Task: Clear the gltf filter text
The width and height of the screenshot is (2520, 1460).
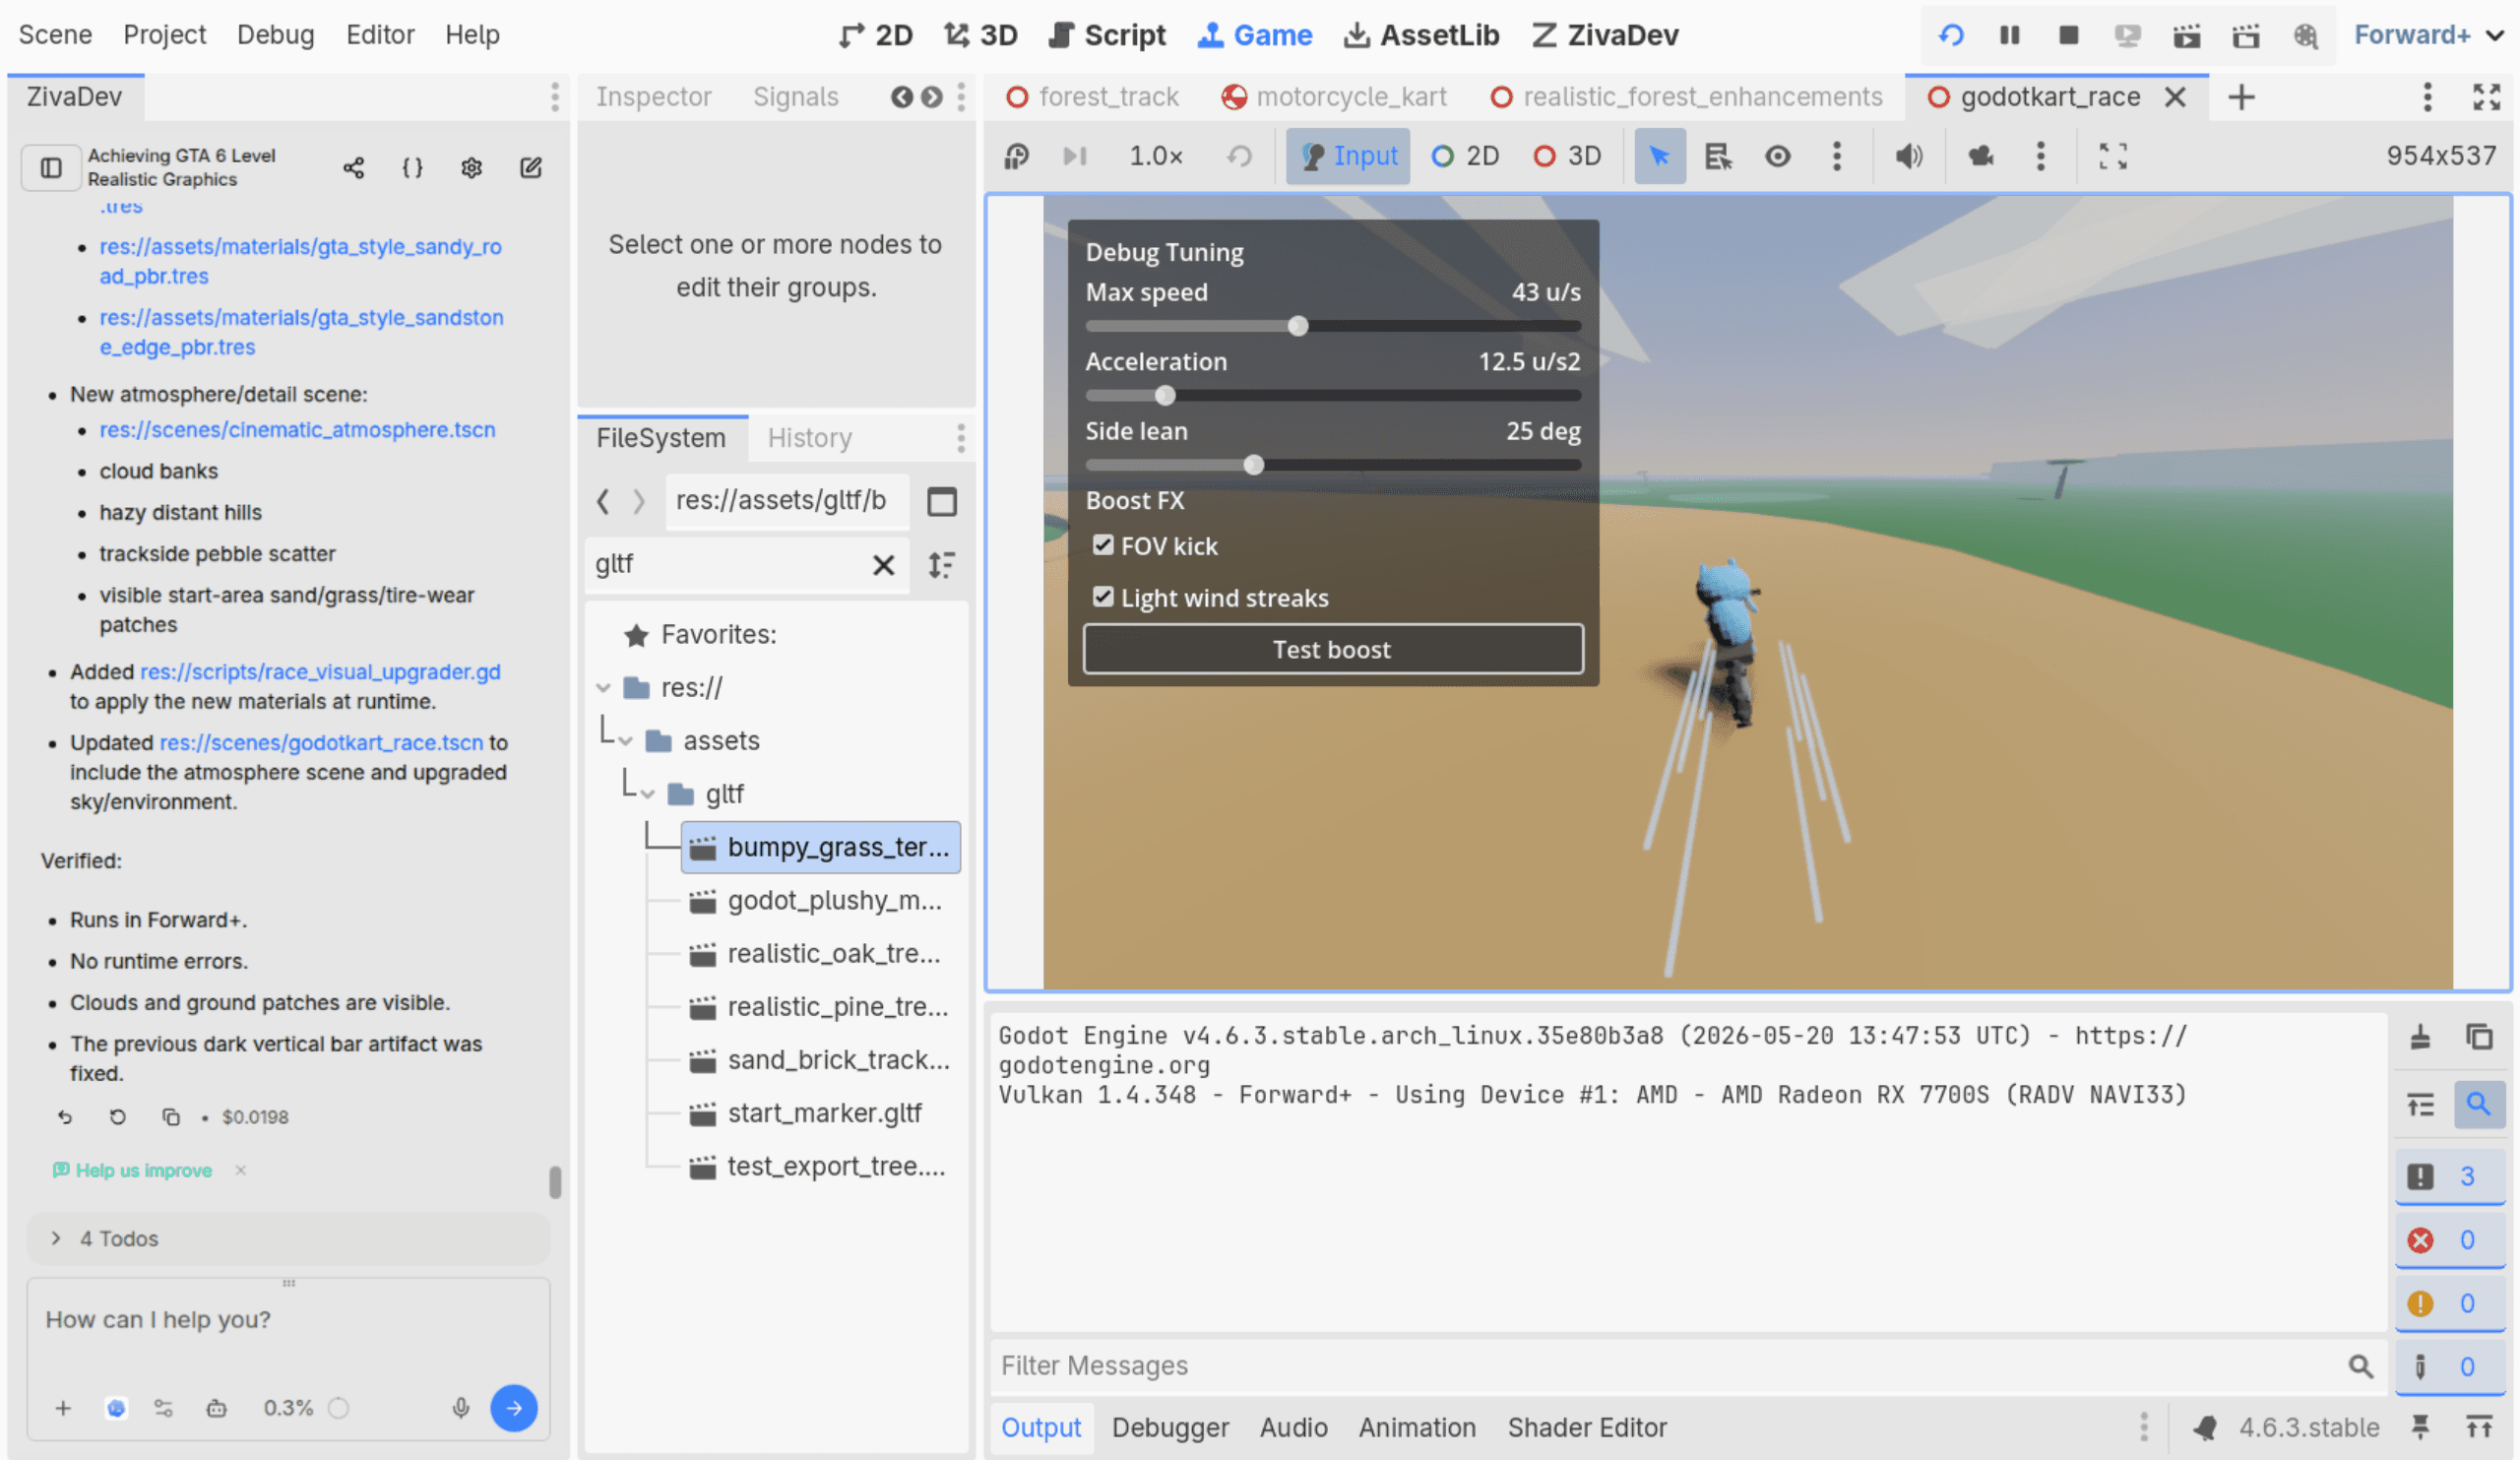Action: point(883,565)
